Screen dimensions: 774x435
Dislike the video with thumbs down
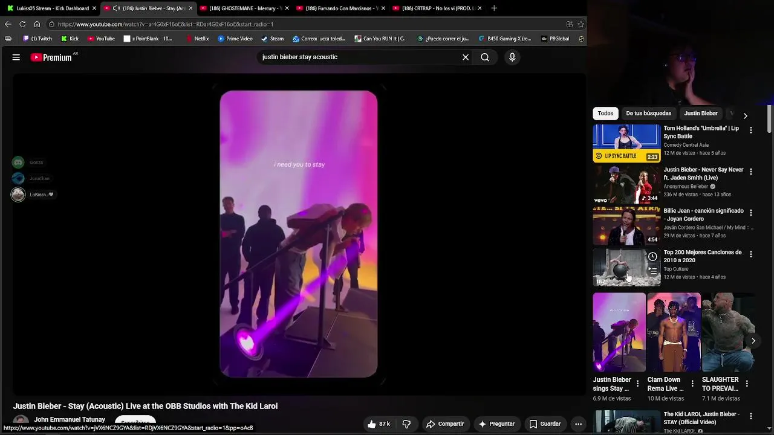coord(406,424)
